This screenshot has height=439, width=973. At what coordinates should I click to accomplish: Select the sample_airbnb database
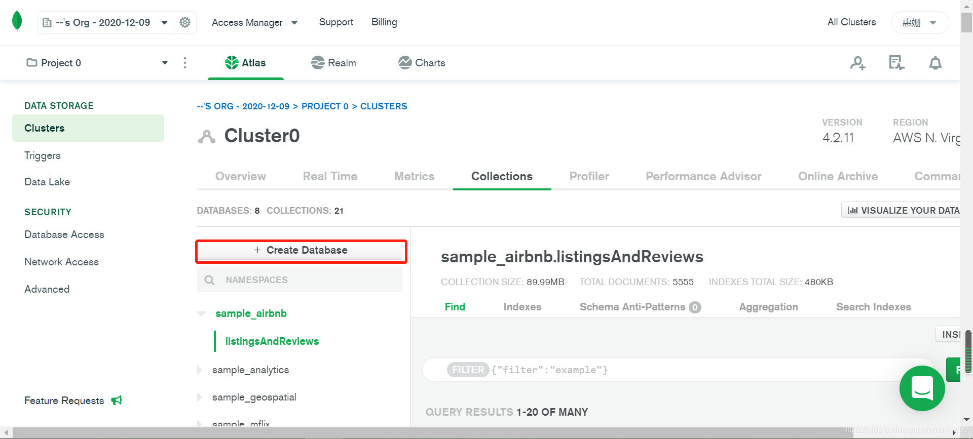point(251,313)
